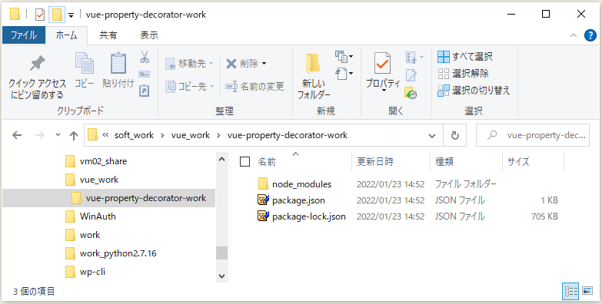Open the File (ファイル) tab
602x304 pixels.
pos(24,35)
